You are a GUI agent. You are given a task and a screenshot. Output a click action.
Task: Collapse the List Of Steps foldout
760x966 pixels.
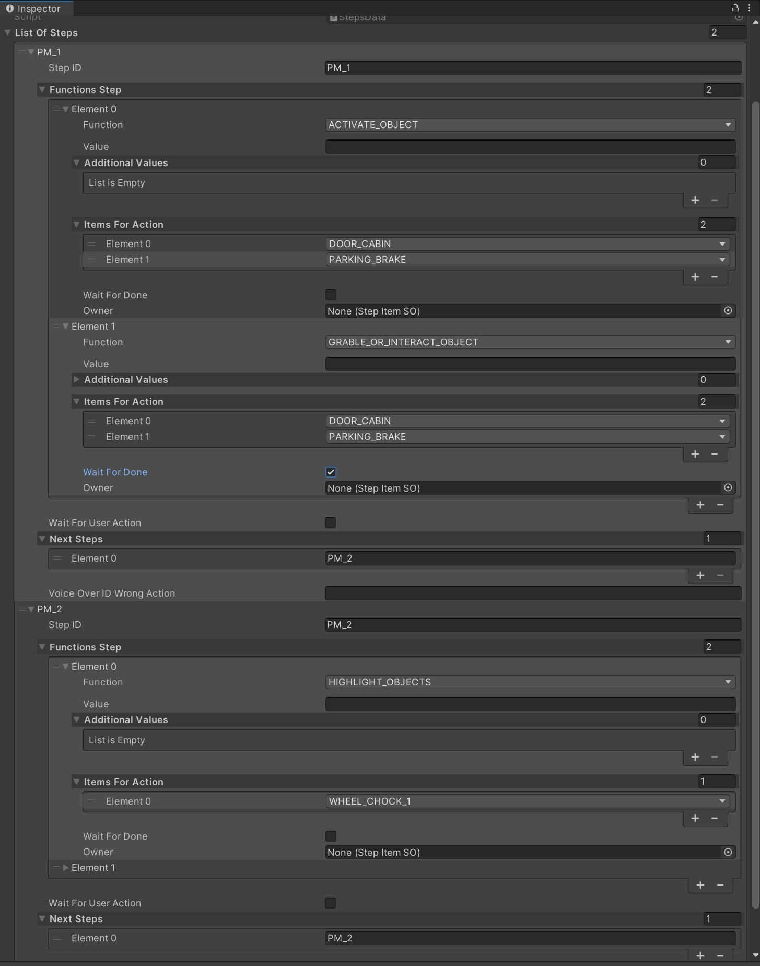8,33
